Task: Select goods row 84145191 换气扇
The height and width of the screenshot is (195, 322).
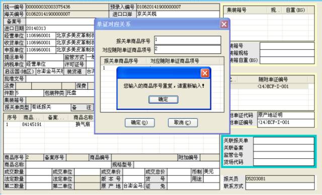Action: [x=49, y=124]
